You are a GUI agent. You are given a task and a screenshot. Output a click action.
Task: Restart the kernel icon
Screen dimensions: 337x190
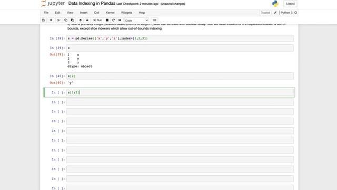[x=113, y=20]
